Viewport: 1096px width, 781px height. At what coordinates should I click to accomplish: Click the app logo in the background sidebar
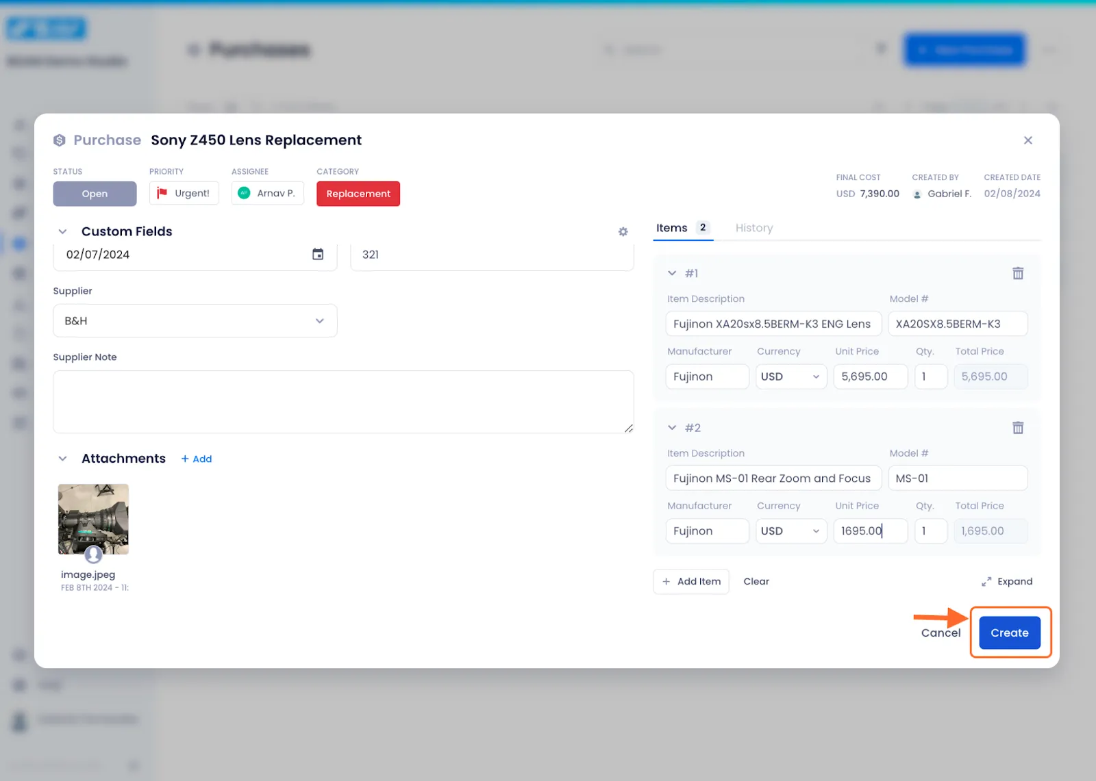46,29
